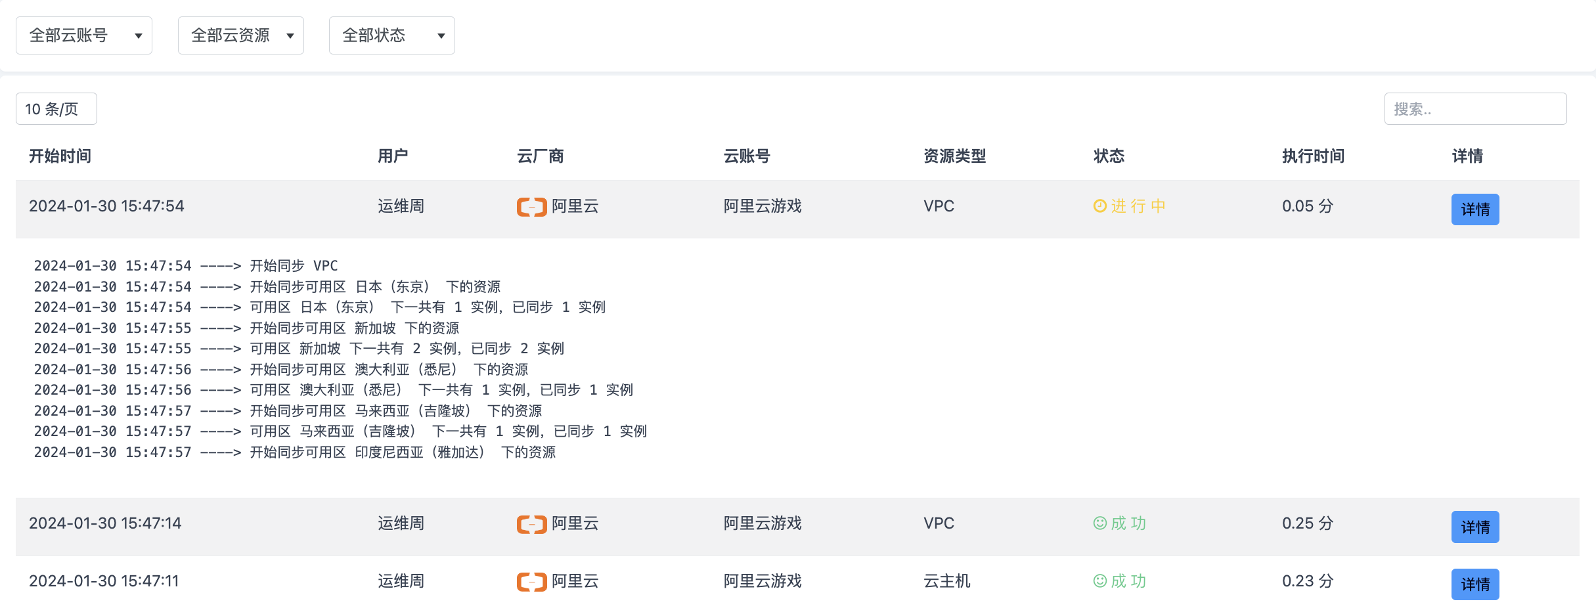Open 详情 for the in-progress VPC task
Screen dimensions: 1596x612
(x=1474, y=209)
